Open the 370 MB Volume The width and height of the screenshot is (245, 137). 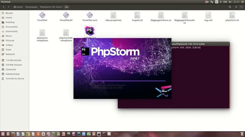tap(14, 65)
